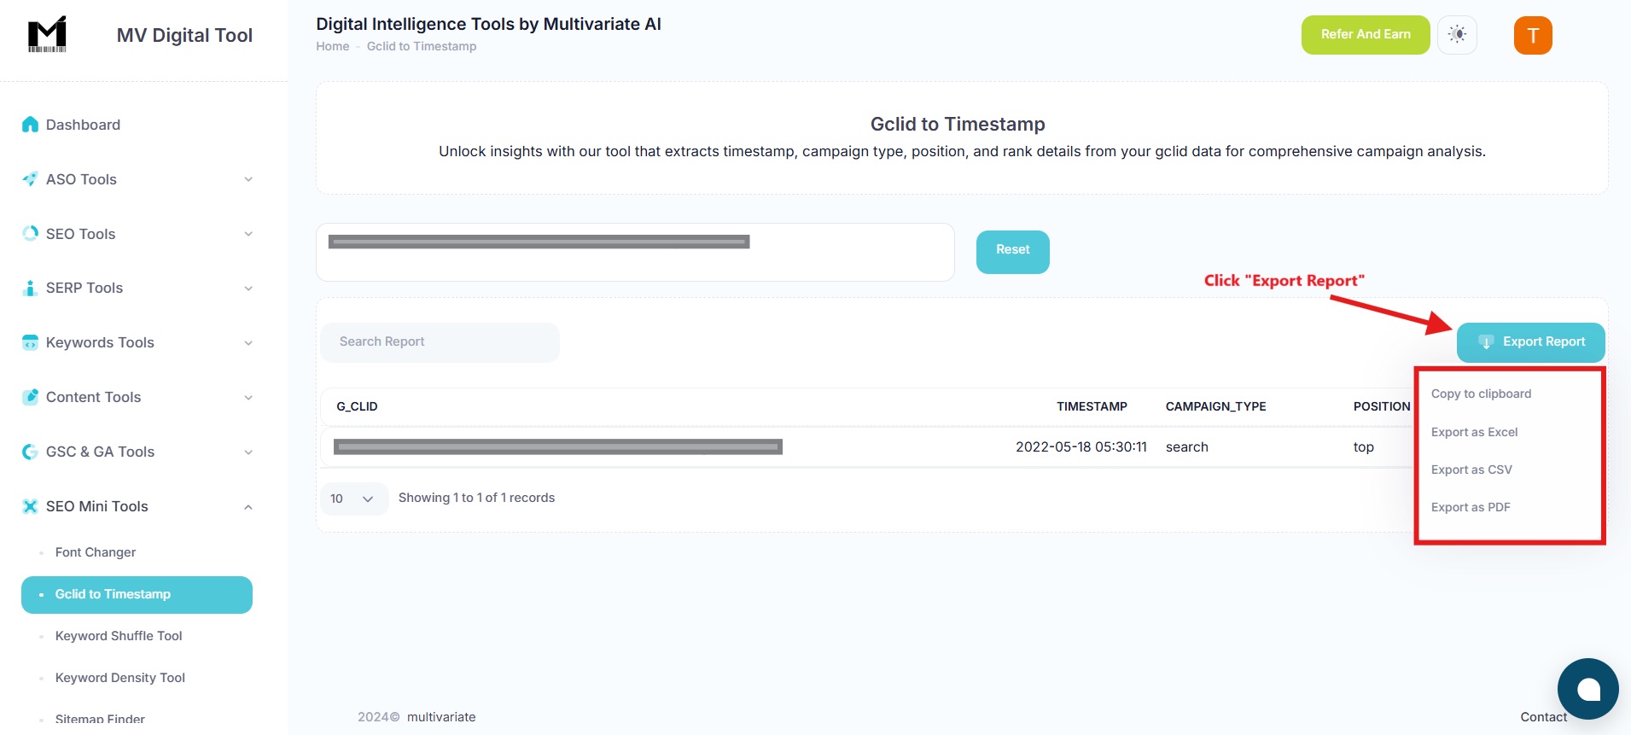Click the Content Tools icon
Screen dimensions: 1631x735
point(30,397)
